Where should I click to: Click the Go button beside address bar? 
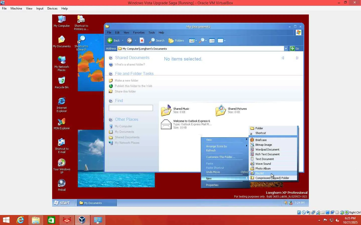click(x=295, y=48)
